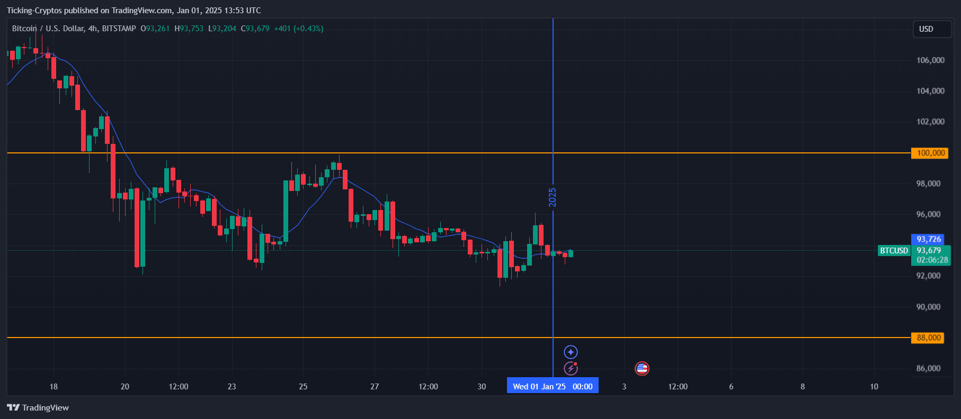Screen dimensions: 961x419
Task: Click the 100,000 orange price level label
Action: pyautogui.click(x=930, y=153)
